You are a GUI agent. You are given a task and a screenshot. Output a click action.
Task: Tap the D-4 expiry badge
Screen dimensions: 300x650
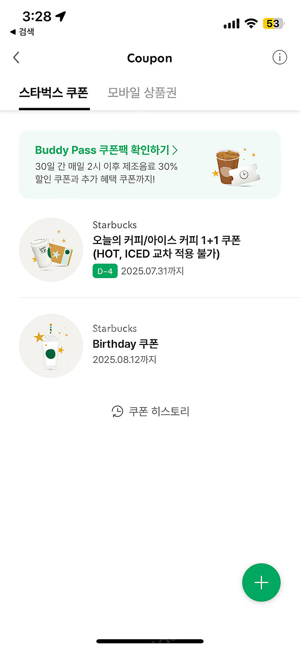click(x=105, y=271)
